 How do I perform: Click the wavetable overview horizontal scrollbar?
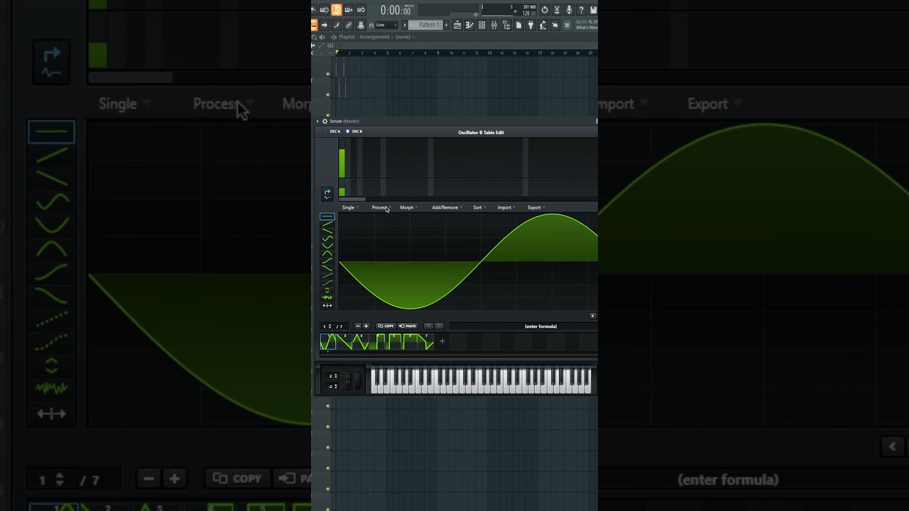352,199
